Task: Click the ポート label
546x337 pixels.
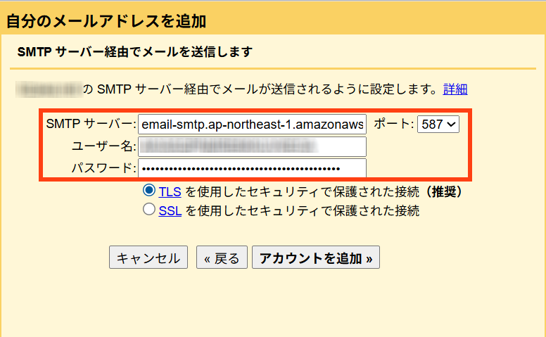Action: tap(393, 125)
